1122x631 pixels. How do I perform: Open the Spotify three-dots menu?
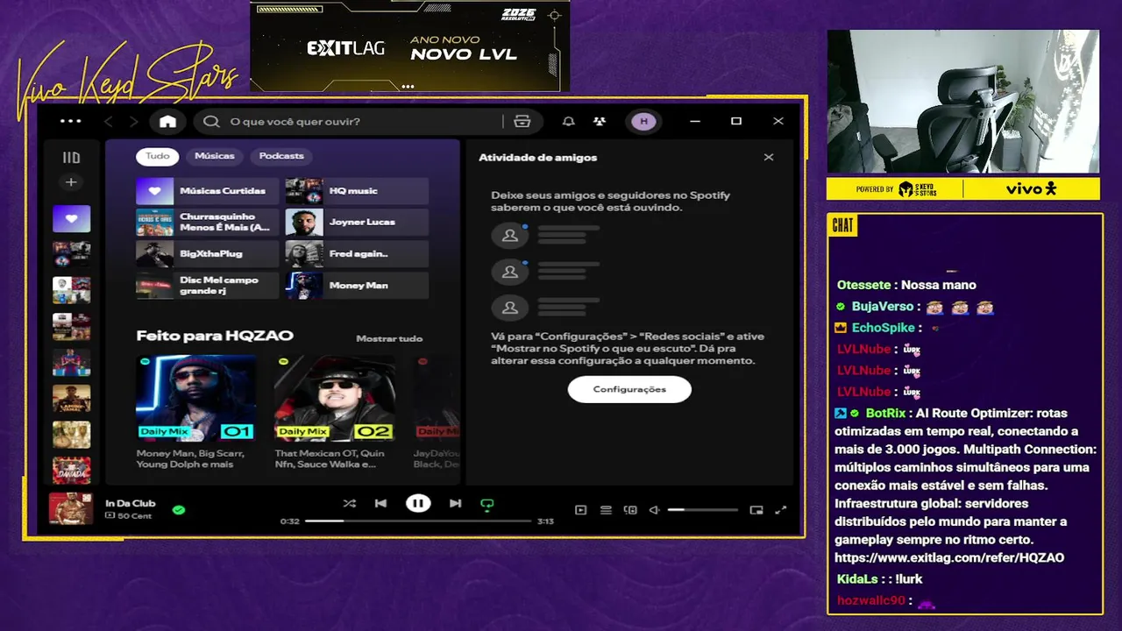coord(70,121)
